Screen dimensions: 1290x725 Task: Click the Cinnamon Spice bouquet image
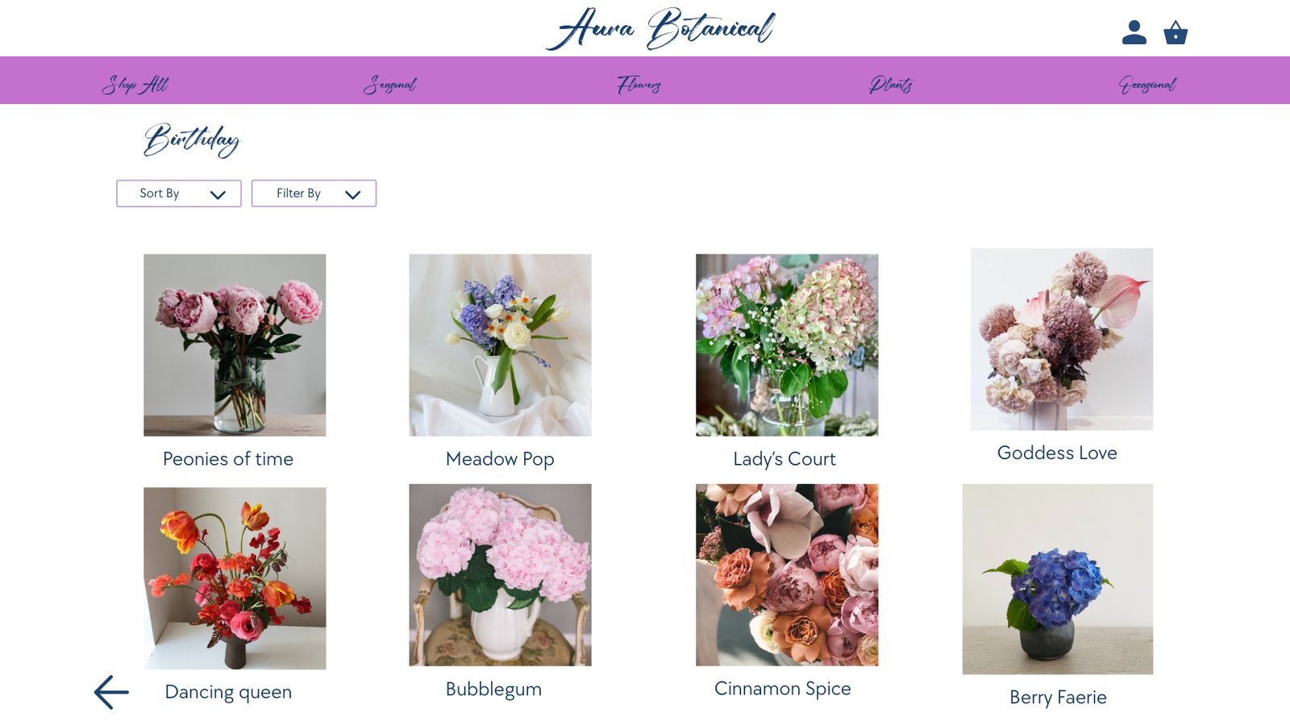(787, 574)
